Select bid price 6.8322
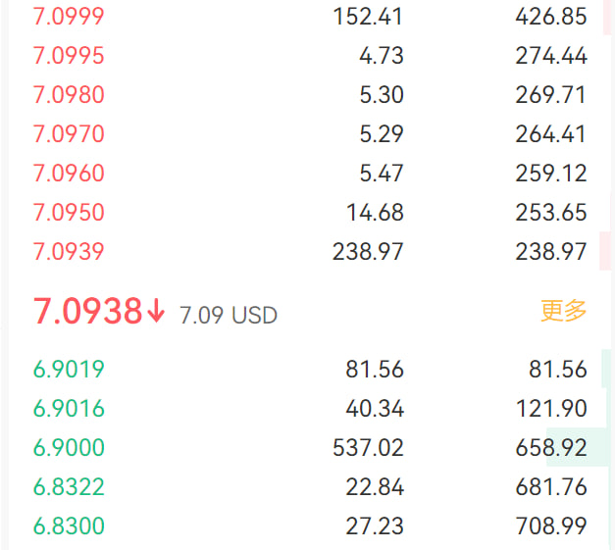 coord(69,487)
